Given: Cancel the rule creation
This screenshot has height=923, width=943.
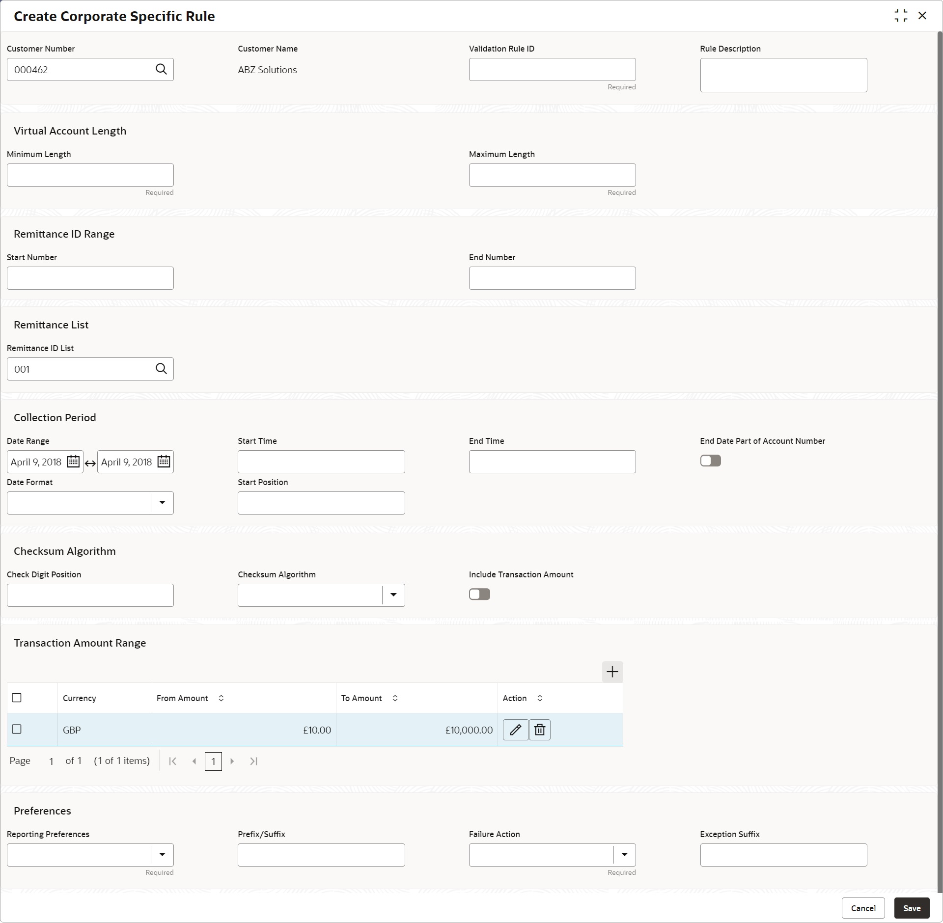Looking at the screenshot, I should [863, 908].
